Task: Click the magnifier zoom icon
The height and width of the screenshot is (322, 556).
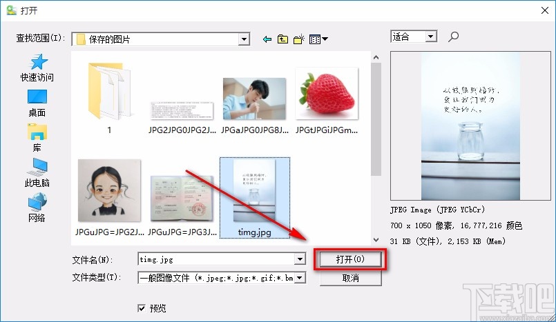Action: (x=453, y=37)
